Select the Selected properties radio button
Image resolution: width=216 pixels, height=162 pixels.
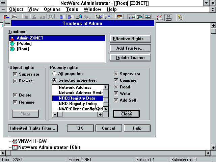pyautogui.click(x=54, y=80)
